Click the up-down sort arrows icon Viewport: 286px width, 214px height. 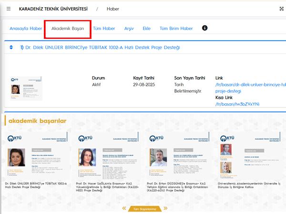tap(11, 47)
